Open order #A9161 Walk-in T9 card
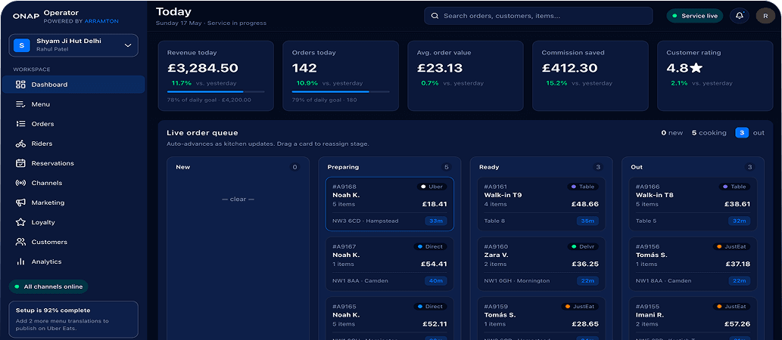Screen dimensions: 782x340 coord(541,204)
